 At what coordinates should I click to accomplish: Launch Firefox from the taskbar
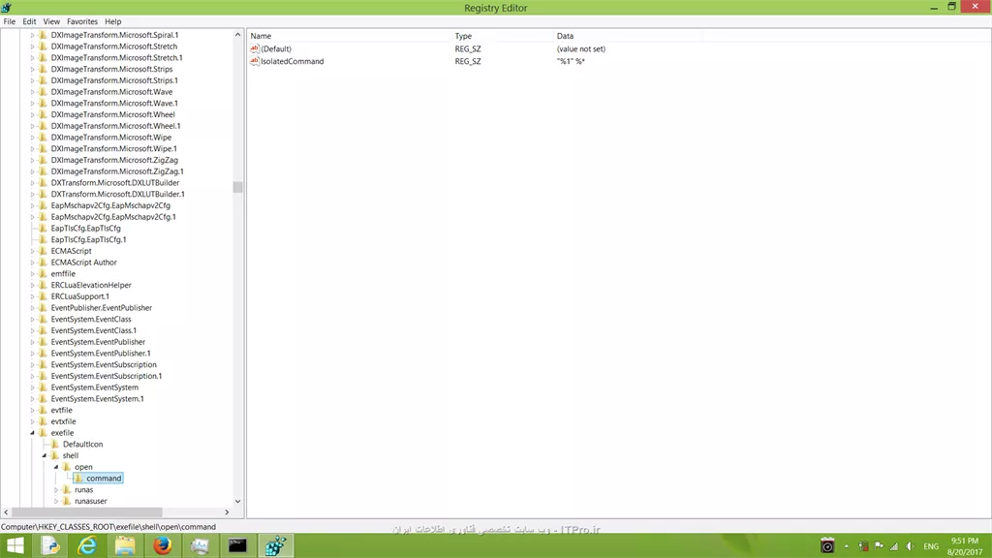[x=162, y=545]
